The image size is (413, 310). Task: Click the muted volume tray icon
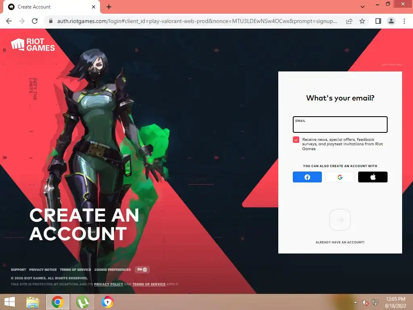(365, 303)
